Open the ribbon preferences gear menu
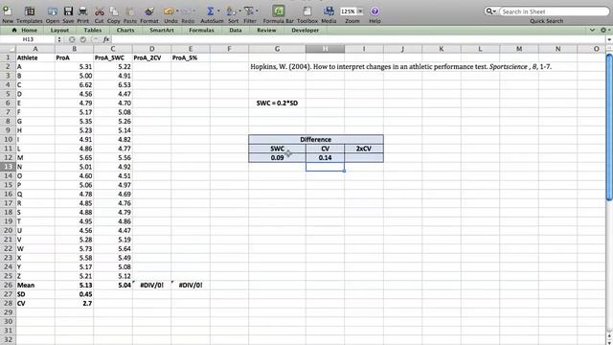The height and width of the screenshot is (345, 613). click(x=604, y=30)
